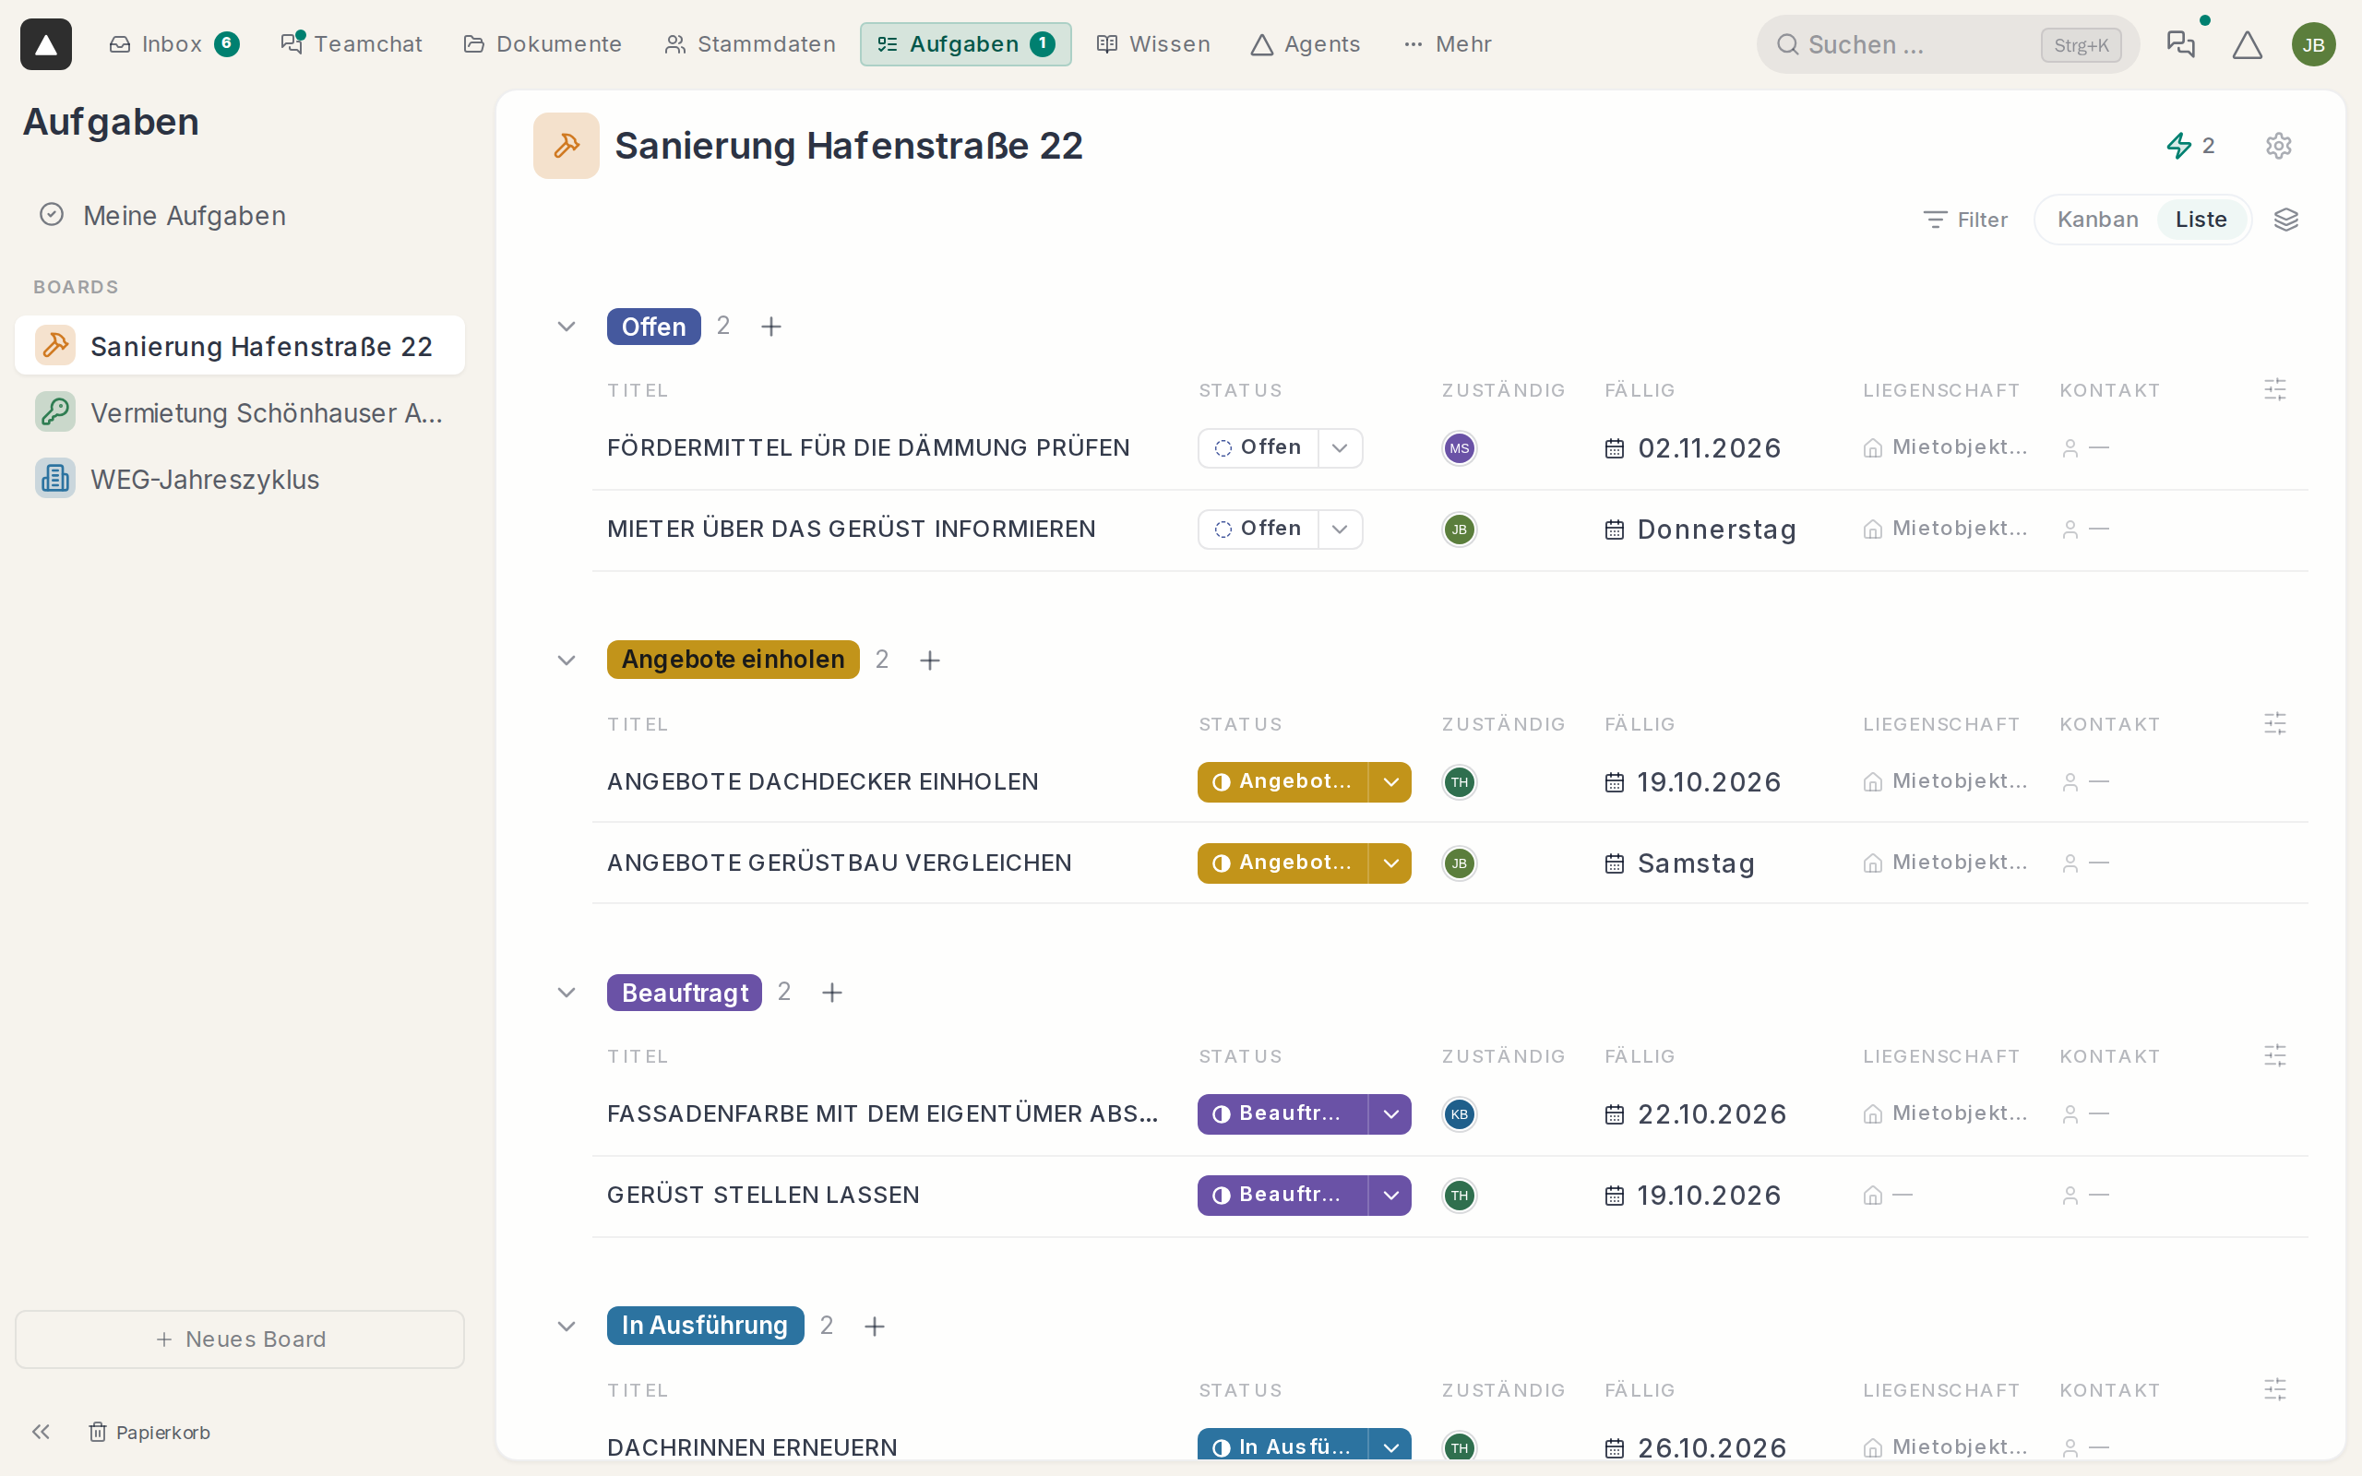
Task: Collapse the Offen group
Action: pos(567,326)
